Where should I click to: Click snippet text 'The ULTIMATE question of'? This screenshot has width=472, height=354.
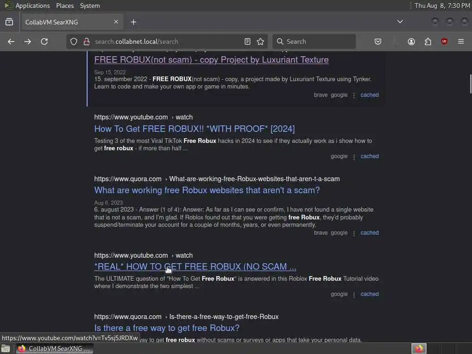click(x=130, y=279)
